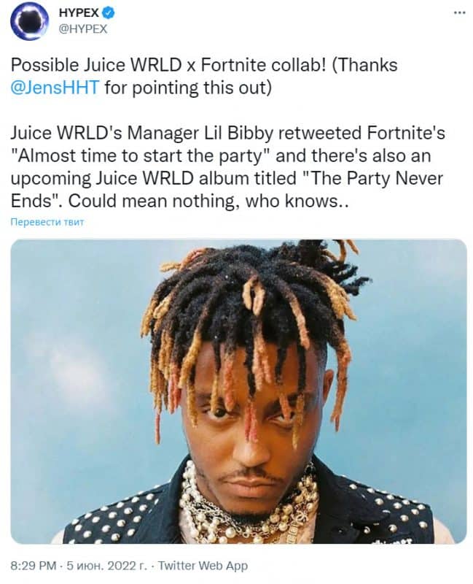This screenshot has width=473, height=584.
Task: Click the paragraph mentioning Lil Bibby
Action: (x=227, y=167)
